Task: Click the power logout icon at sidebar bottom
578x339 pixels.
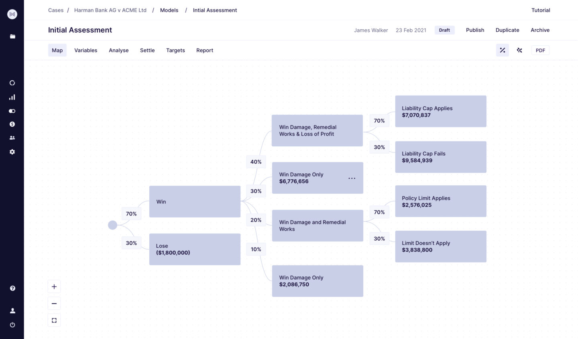Action: point(12,325)
